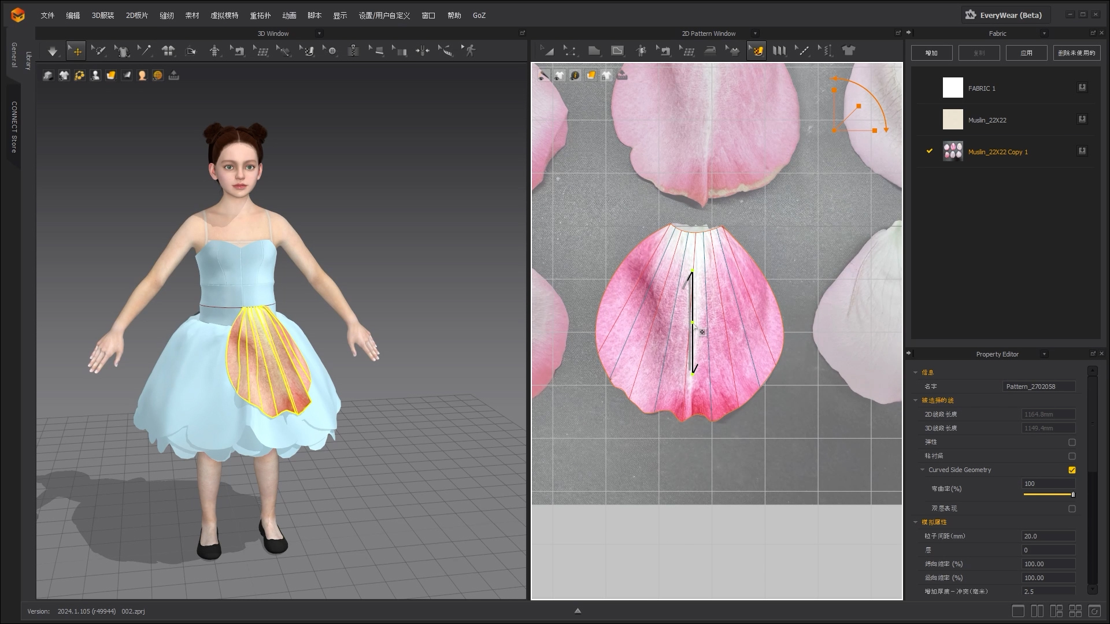
Task: Collapse the 模拟属性 section in Property Editor
Action: (x=915, y=522)
